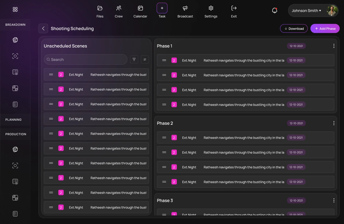
Task: Click the Add Phase button
Action: 325,28
